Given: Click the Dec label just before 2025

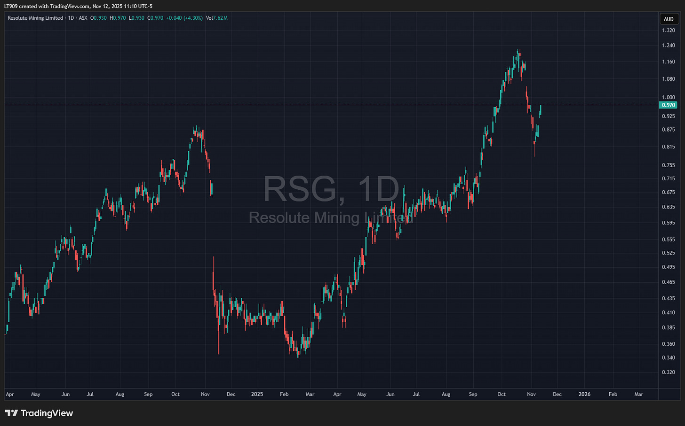Looking at the screenshot, I should (x=231, y=394).
